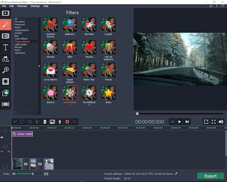Open the File menu
227x182 pixels.
[x=4, y=6]
